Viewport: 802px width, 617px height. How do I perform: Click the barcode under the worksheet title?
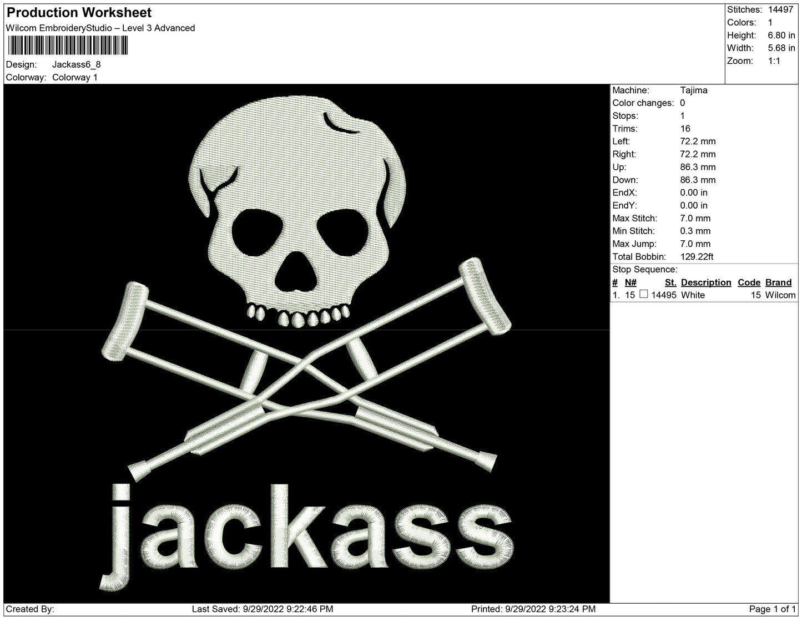tap(67, 45)
